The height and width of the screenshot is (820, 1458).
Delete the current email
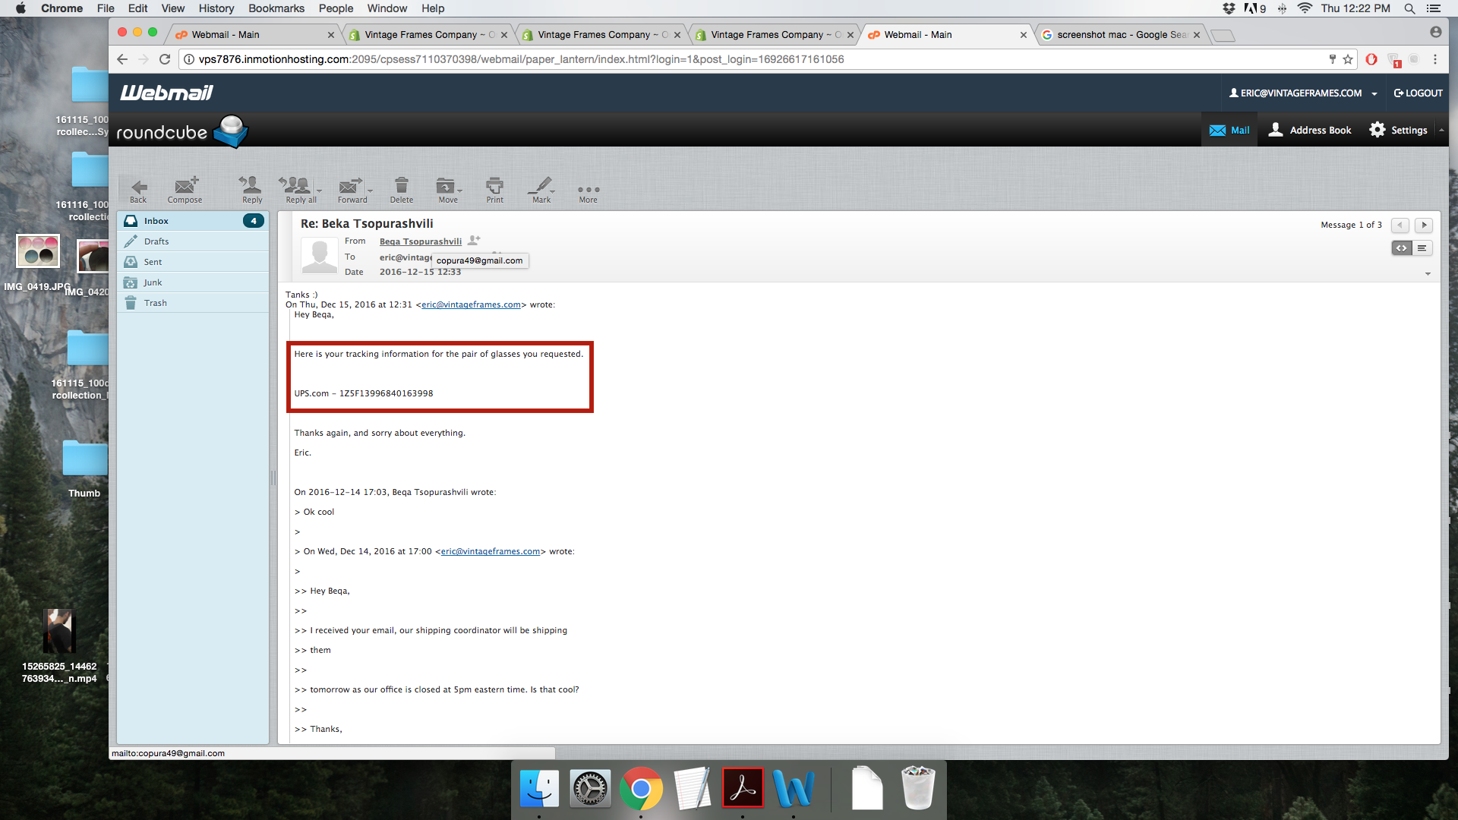(x=402, y=190)
